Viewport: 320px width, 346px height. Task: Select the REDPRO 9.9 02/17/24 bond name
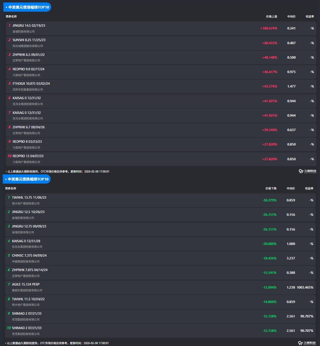click(x=28, y=69)
